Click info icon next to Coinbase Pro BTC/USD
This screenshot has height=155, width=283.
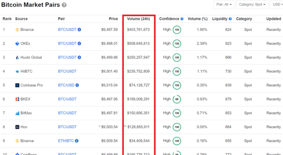click(x=77, y=85)
